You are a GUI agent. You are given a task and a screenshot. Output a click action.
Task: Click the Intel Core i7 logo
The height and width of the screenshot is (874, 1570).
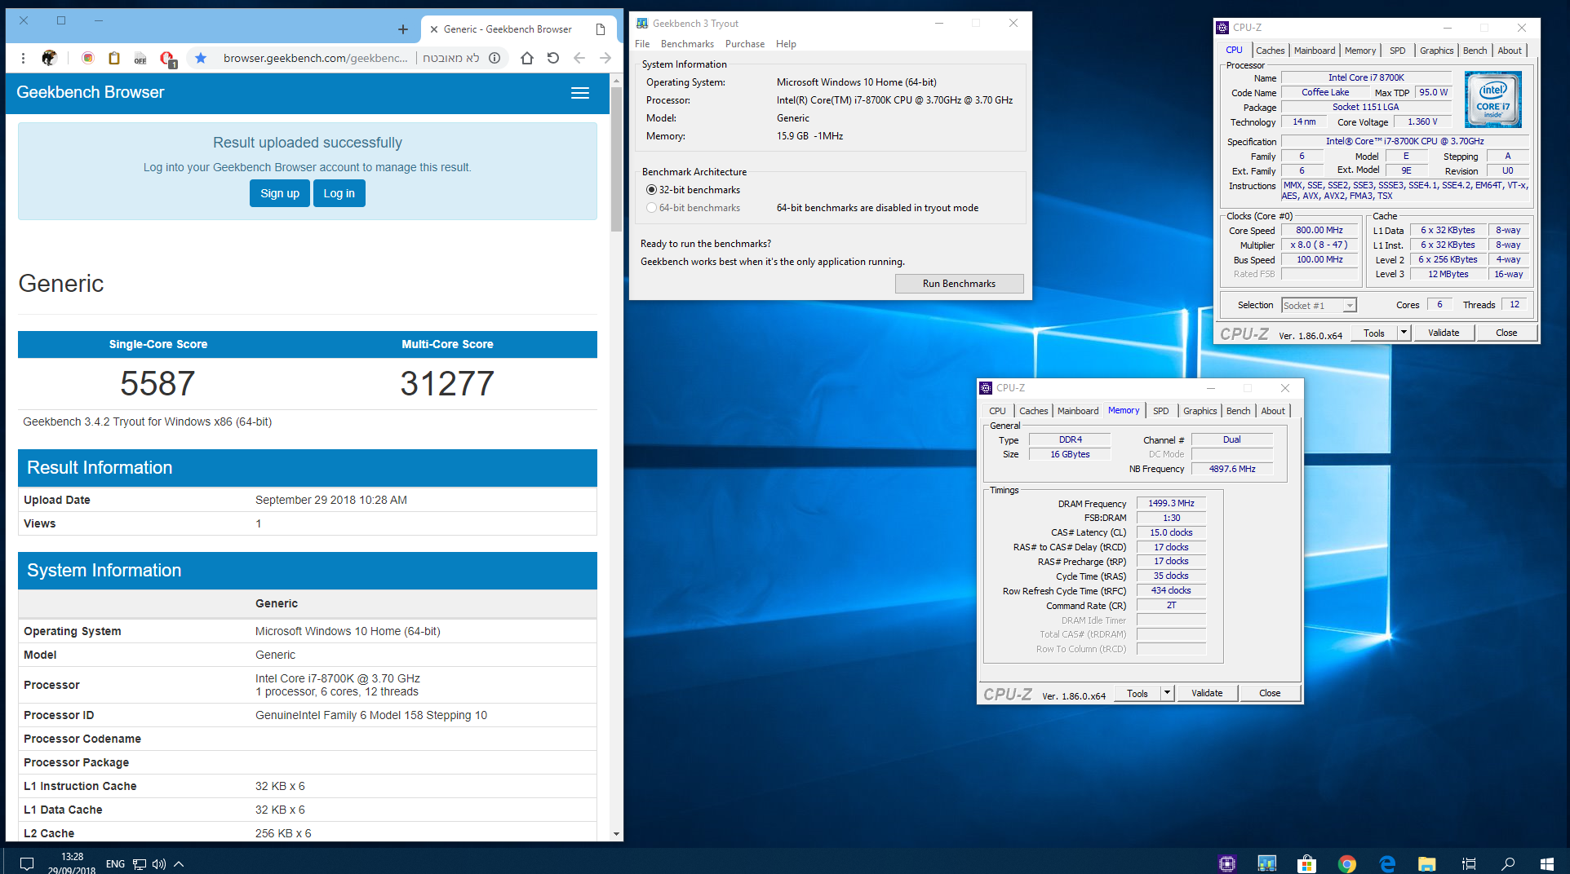click(1493, 99)
